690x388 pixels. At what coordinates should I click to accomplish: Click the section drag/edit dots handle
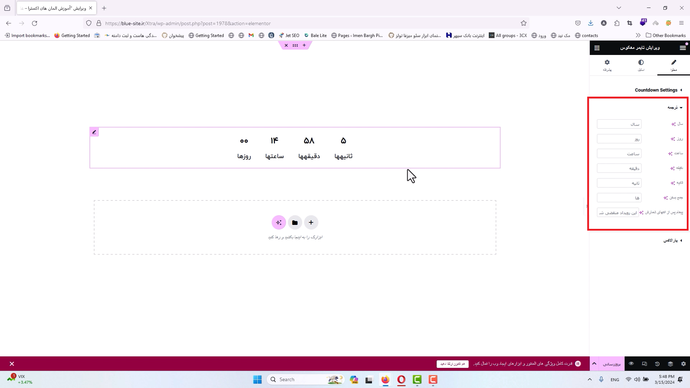point(295,45)
